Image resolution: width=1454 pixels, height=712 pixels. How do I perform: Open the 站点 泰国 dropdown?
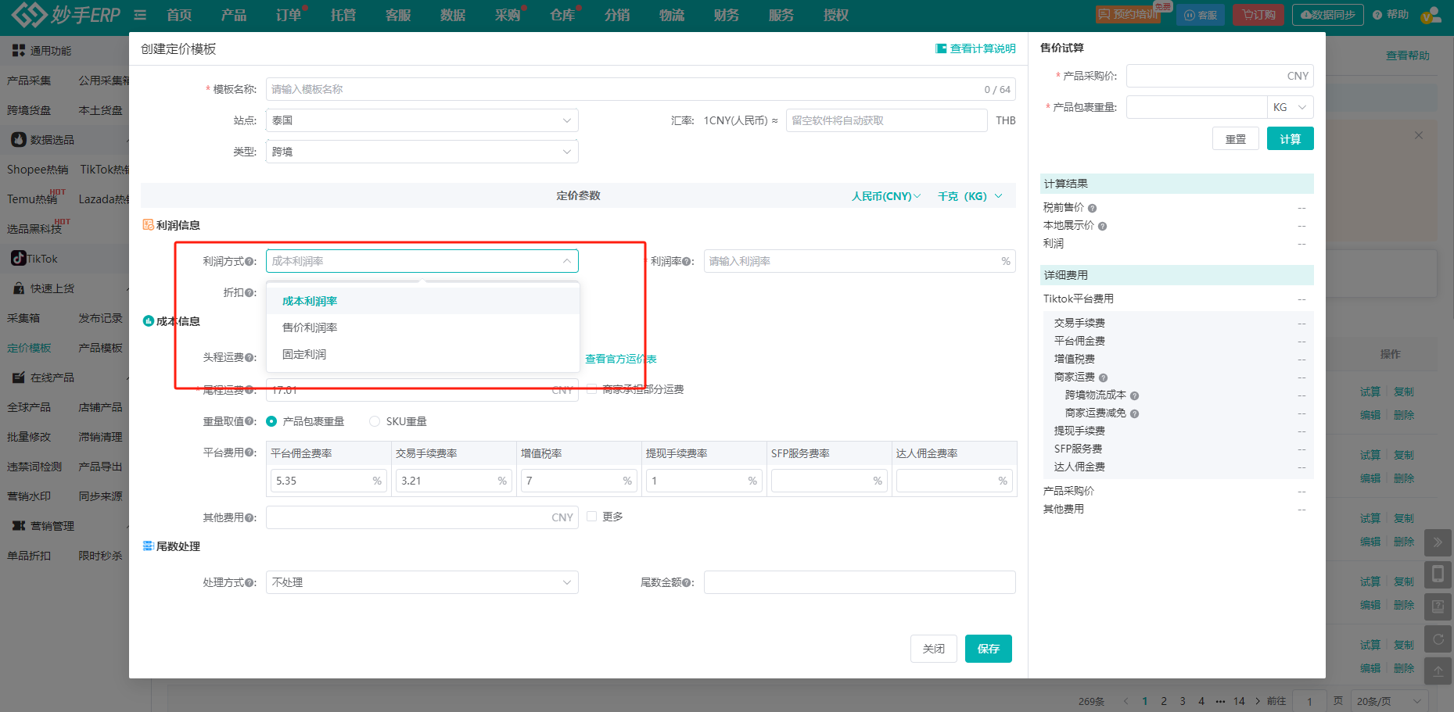coord(422,120)
